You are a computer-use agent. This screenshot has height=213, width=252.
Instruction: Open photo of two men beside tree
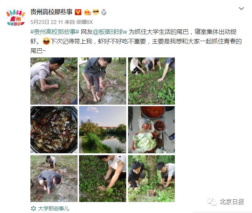click(151, 178)
